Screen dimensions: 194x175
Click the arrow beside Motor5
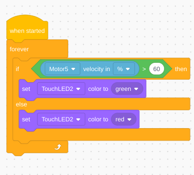[x=73, y=69]
